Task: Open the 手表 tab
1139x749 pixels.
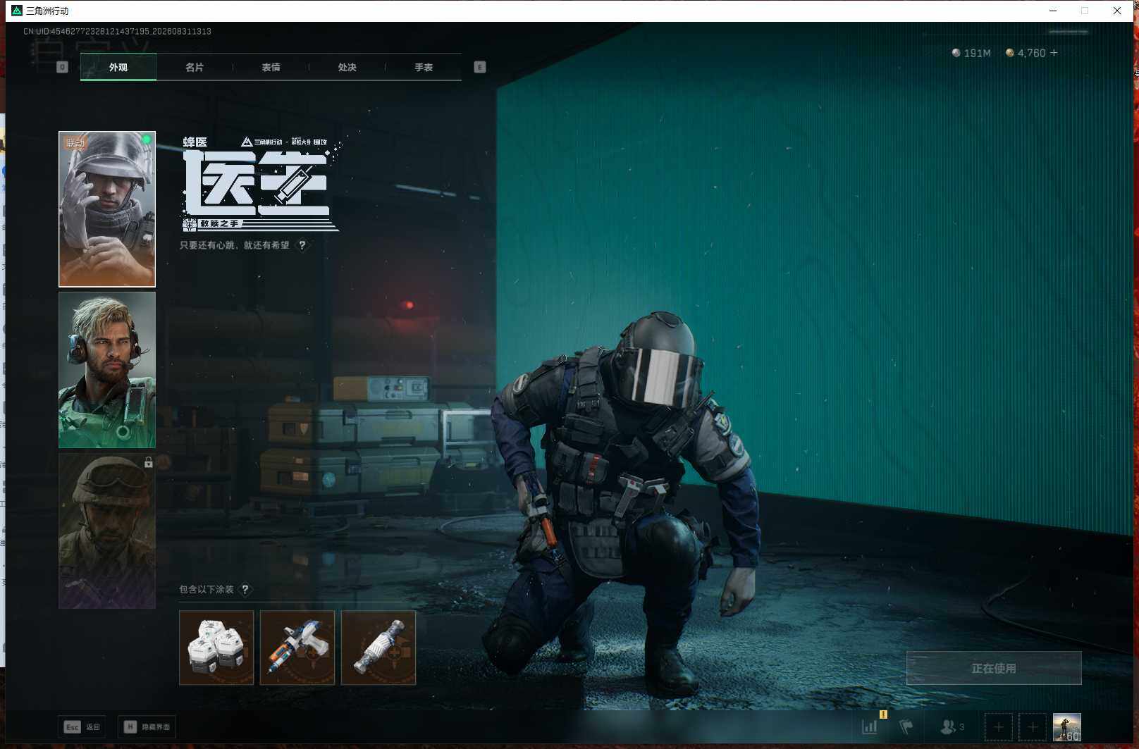Action: point(424,67)
